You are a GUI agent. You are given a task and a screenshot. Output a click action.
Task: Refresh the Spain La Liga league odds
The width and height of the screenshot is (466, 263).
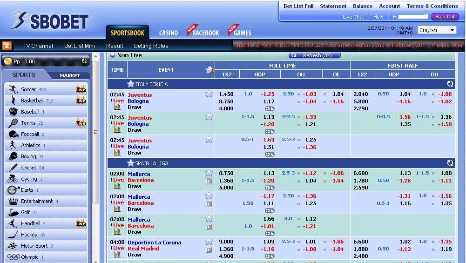coord(450,163)
